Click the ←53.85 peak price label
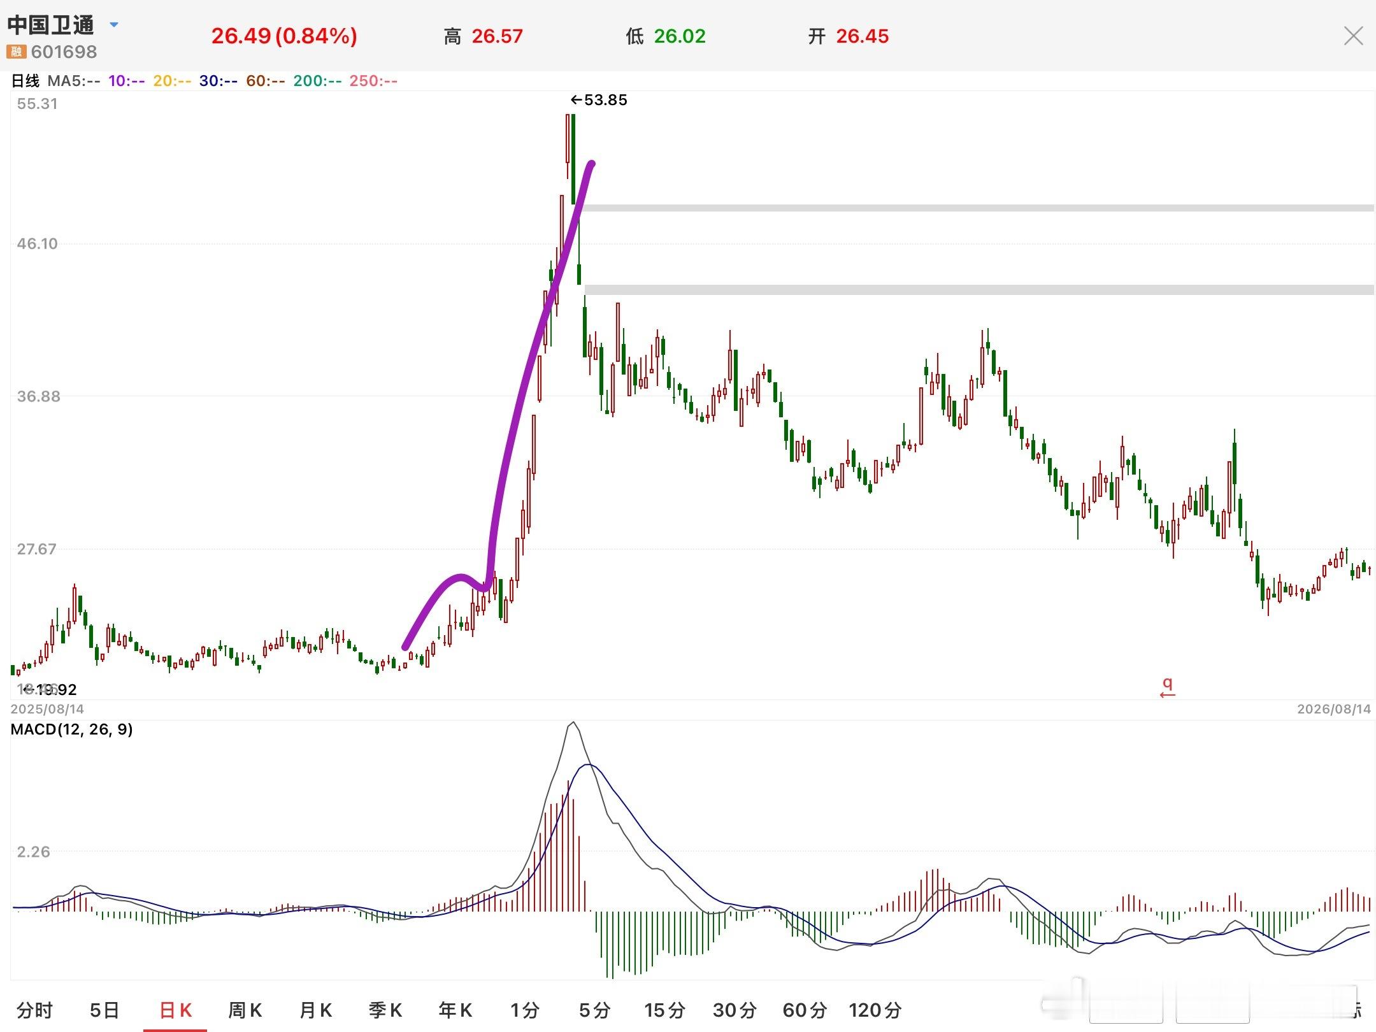Screen dimensions: 1376x1032 pos(599,100)
